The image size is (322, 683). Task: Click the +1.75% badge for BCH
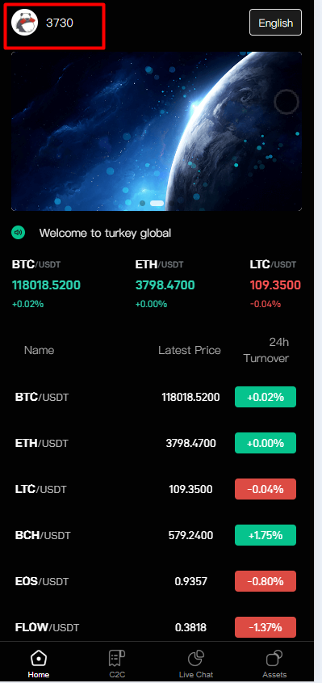[266, 535]
